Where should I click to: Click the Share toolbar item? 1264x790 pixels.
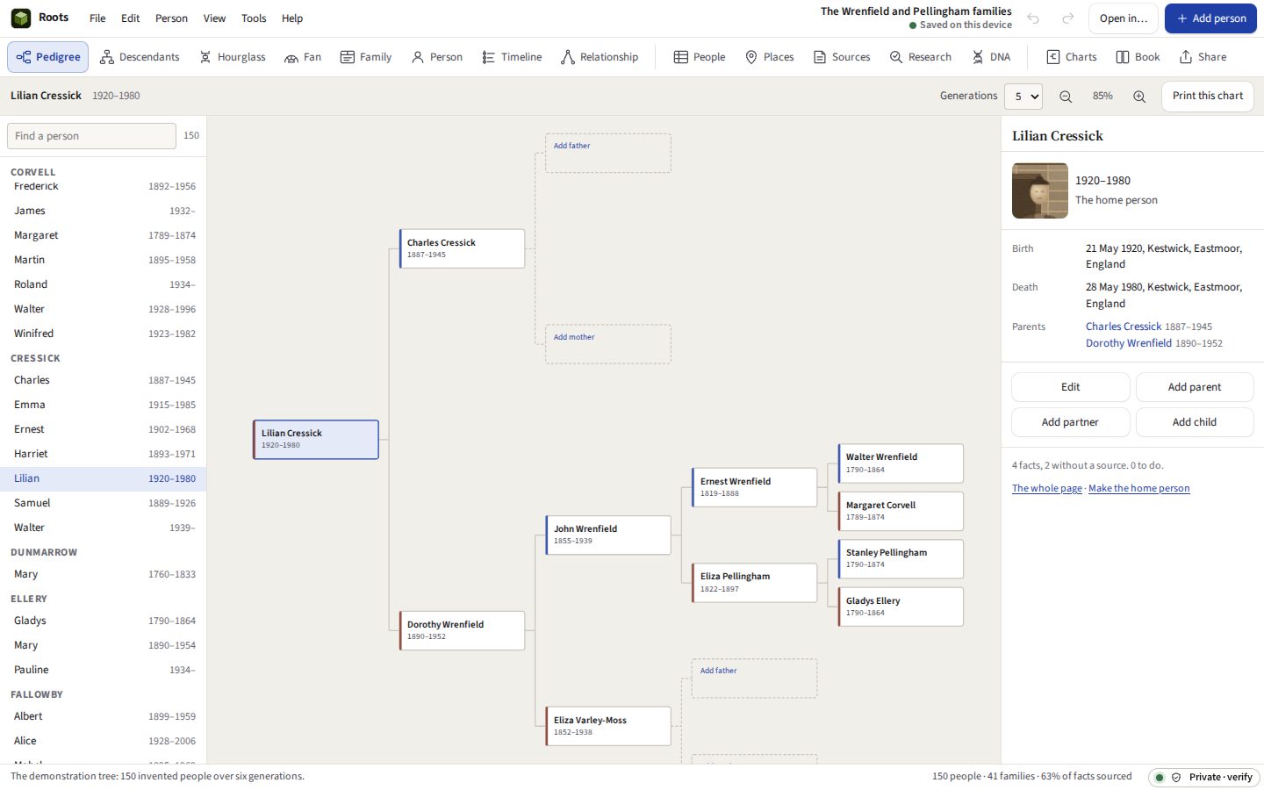tap(1203, 57)
